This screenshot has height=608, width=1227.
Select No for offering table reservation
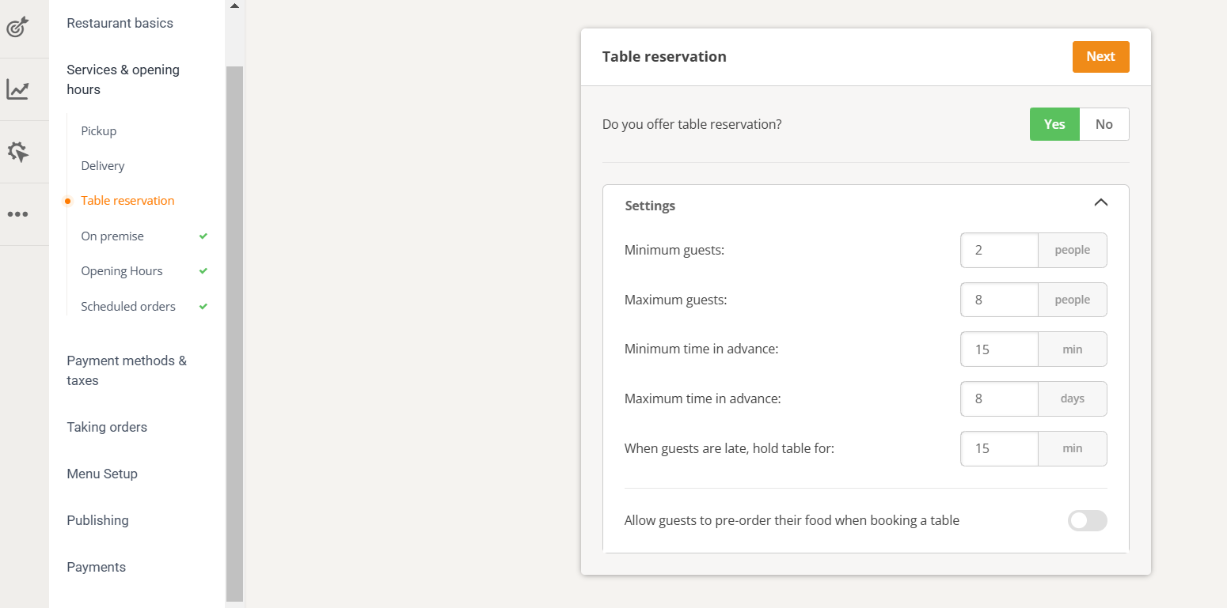[x=1104, y=124]
